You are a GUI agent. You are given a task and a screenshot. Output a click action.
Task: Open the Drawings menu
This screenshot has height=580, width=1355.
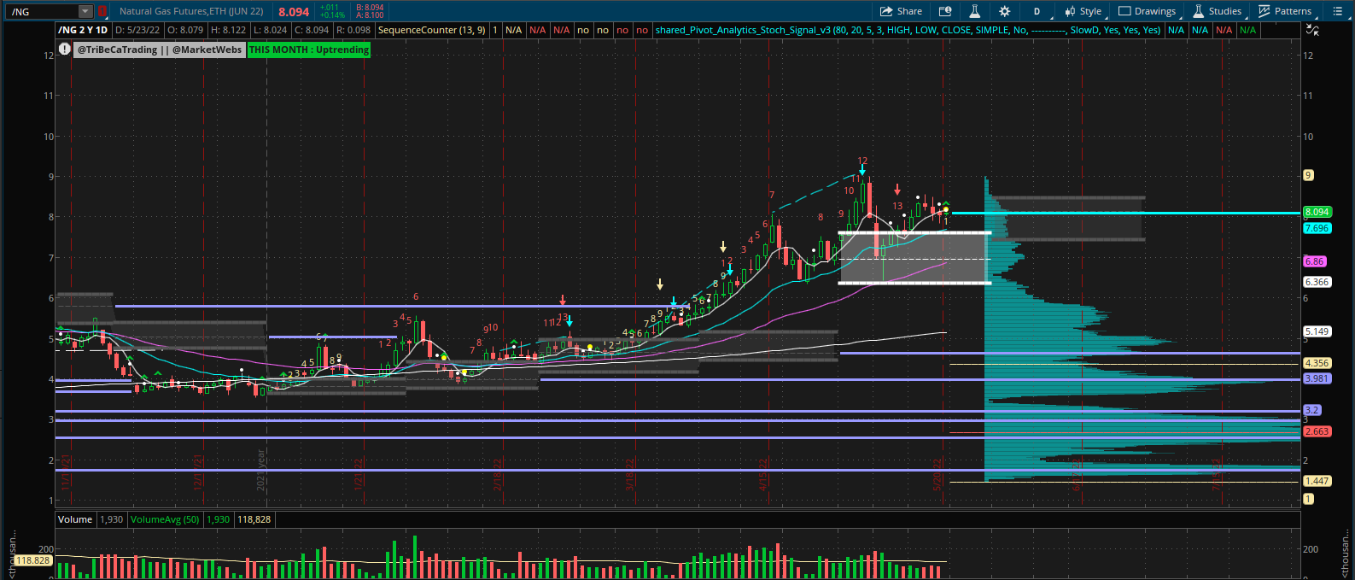tap(1148, 11)
